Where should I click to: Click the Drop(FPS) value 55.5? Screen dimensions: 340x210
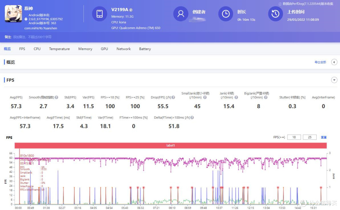coord(163,106)
